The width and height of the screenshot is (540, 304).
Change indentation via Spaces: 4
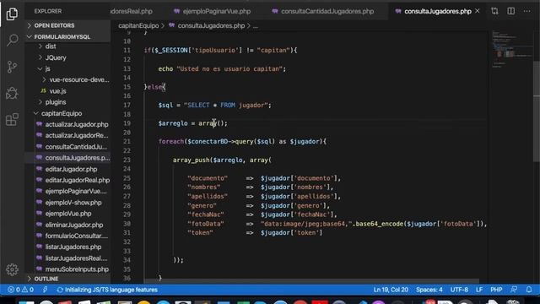[429, 290]
